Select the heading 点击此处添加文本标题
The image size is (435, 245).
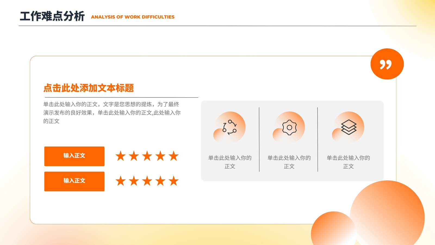89,88
